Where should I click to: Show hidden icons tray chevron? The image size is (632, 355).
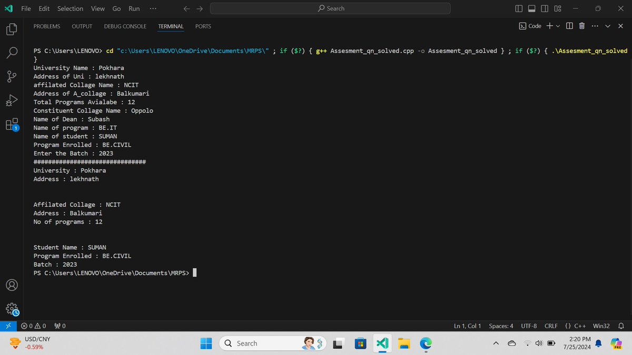[x=496, y=343]
